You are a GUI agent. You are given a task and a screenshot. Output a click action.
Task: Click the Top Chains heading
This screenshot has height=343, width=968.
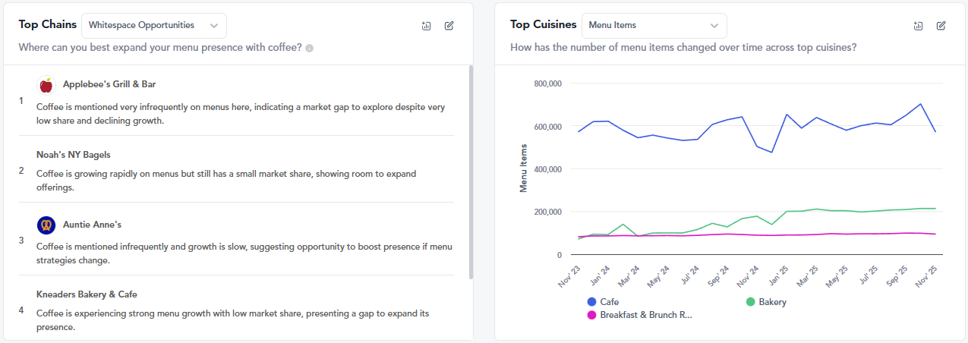coord(48,24)
